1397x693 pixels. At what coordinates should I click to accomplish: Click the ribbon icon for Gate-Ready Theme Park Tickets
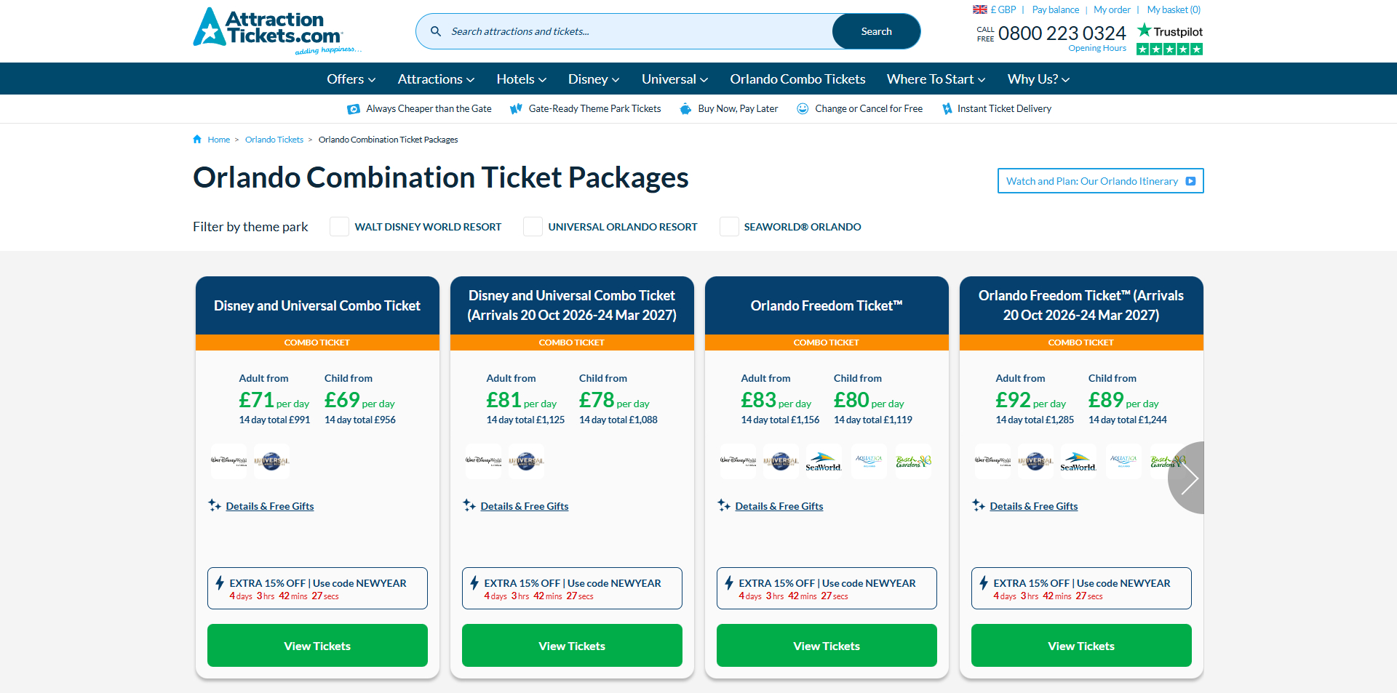tap(517, 108)
